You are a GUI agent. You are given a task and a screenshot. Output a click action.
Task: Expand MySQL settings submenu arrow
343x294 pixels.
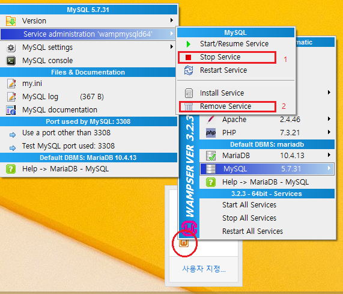172,47
